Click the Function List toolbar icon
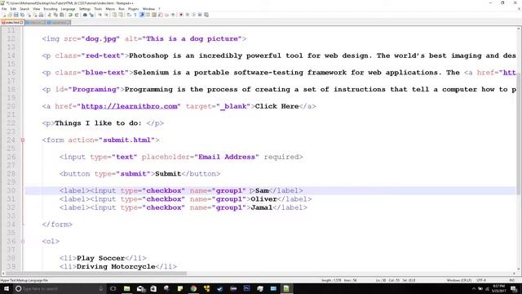Screen dimensions: 522x294 161,15
